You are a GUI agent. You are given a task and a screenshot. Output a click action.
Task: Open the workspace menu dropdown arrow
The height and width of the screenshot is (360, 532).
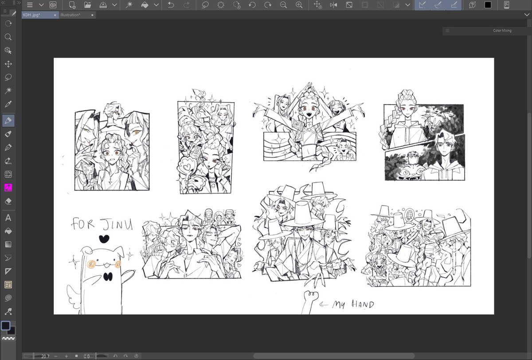41,5
